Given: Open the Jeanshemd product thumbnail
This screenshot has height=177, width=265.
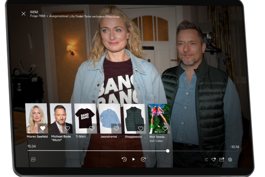Looking at the screenshot, I should (110, 118).
